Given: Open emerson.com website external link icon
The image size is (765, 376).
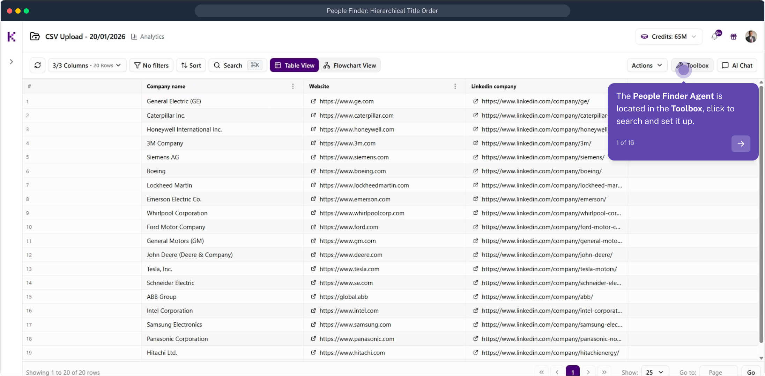Looking at the screenshot, I should (x=313, y=199).
